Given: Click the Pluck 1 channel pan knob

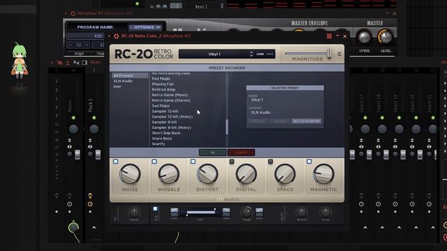Looking at the screenshot, I should (94, 129).
